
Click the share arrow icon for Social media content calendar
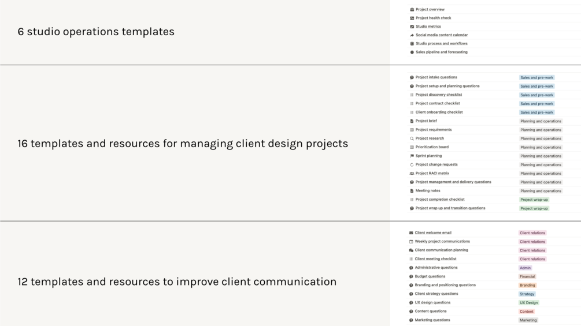[412, 35]
